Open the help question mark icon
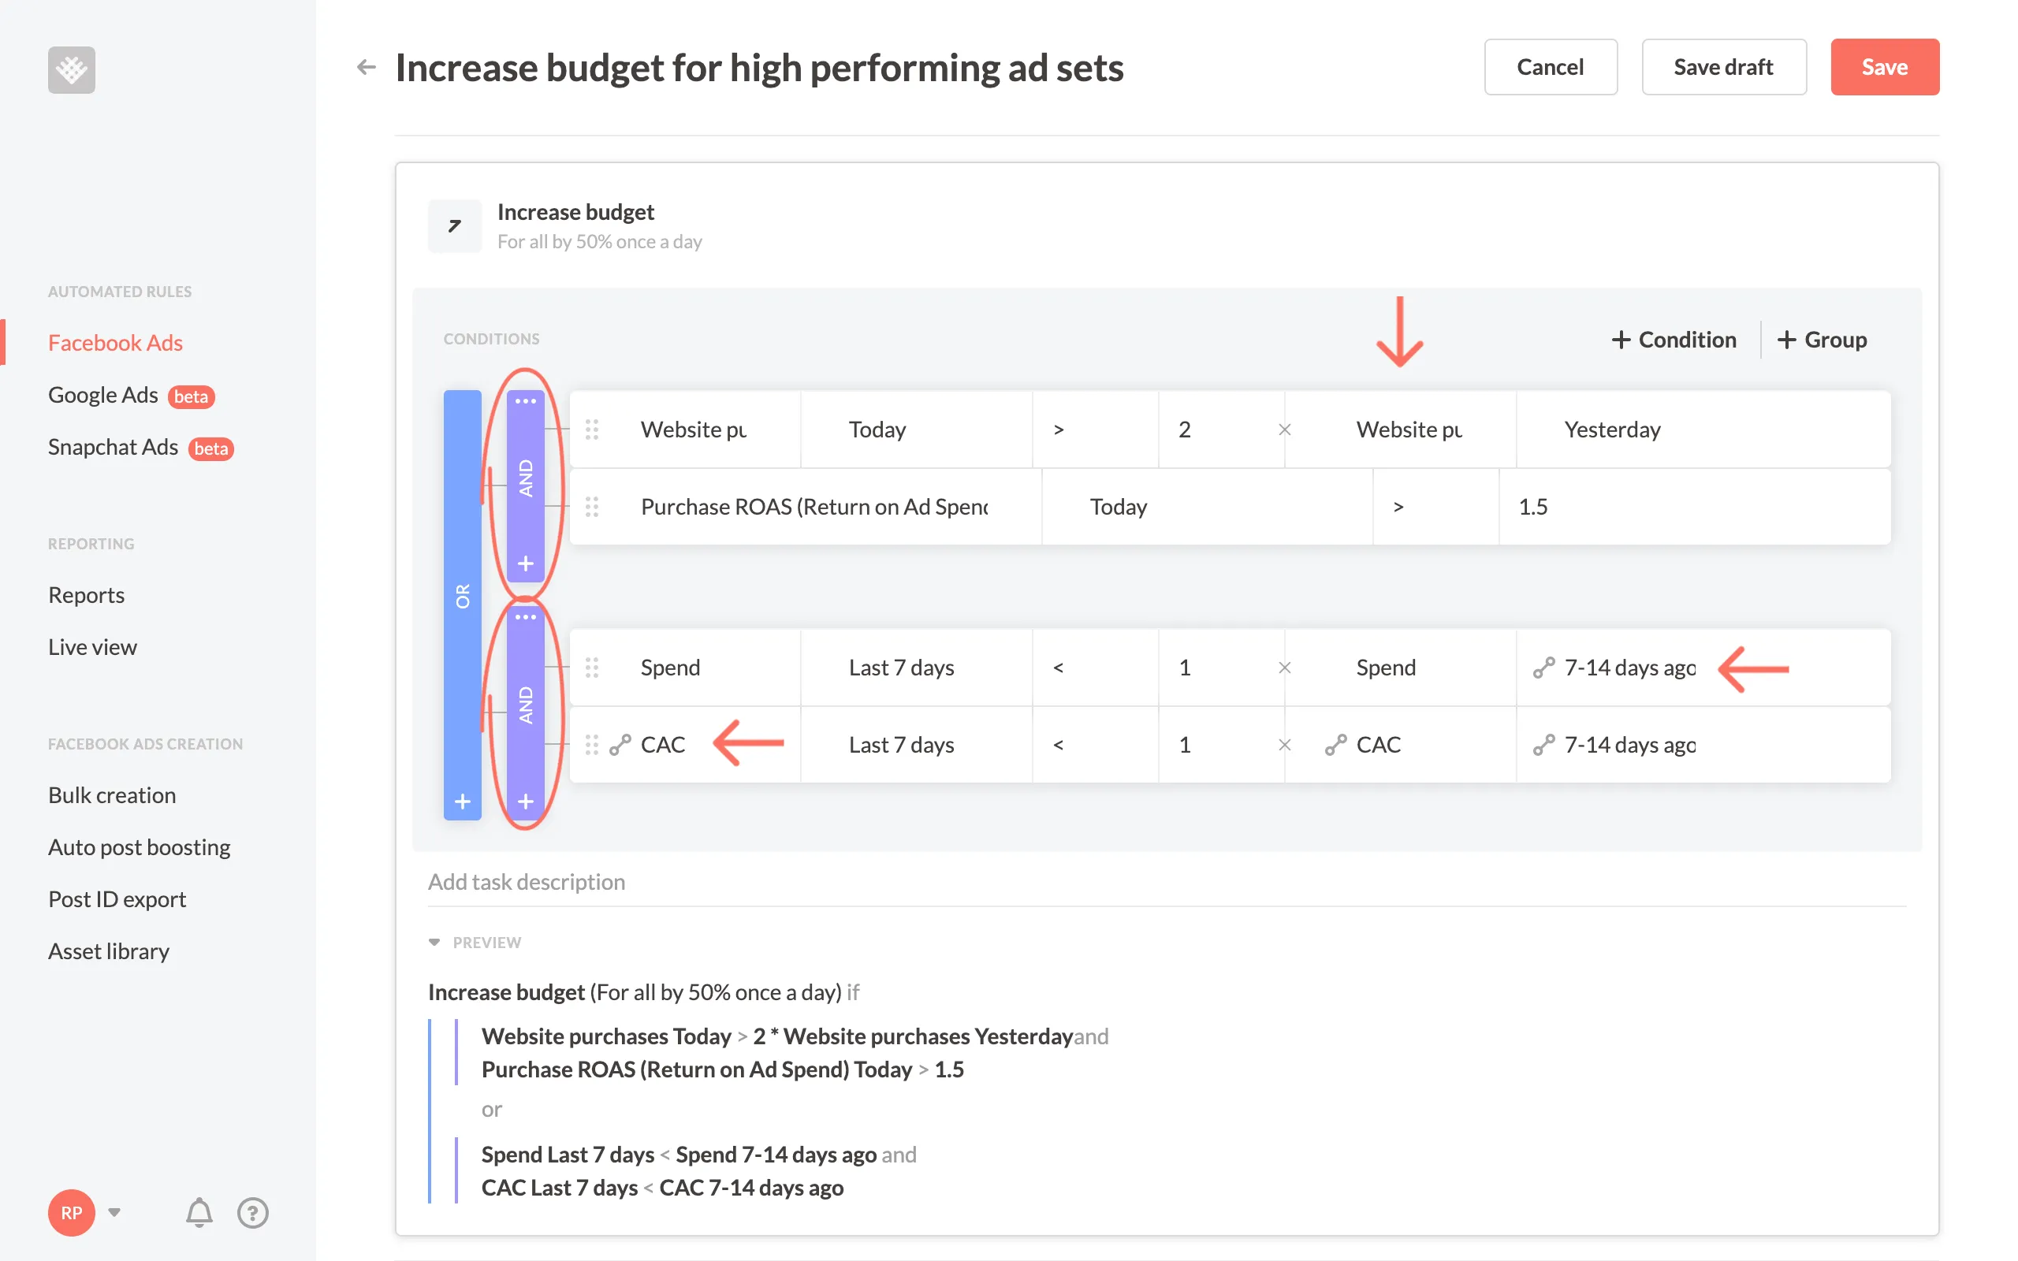The image size is (2018, 1261). click(253, 1212)
